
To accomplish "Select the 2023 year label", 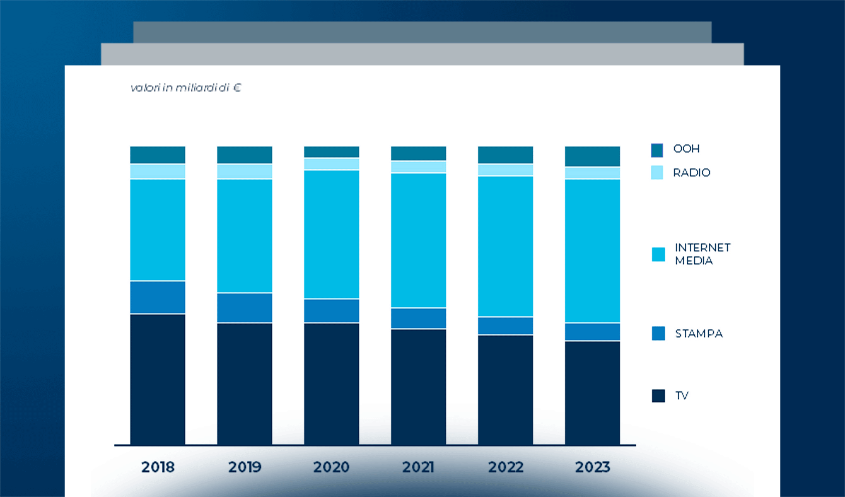I will click(593, 467).
